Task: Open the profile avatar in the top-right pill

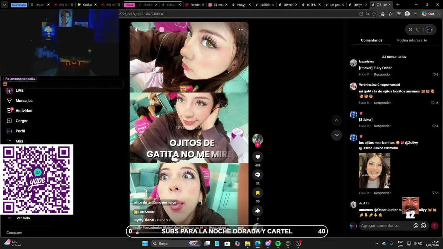Action: [429, 30]
